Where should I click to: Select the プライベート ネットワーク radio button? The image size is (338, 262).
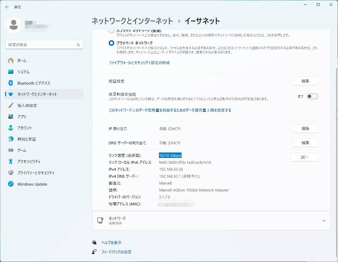point(111,43)
